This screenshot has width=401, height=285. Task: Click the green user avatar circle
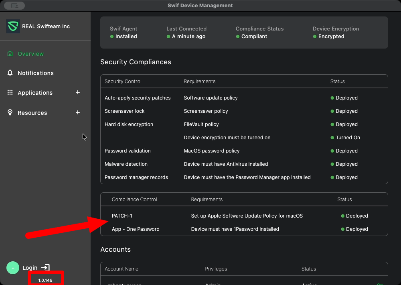(13, 268)
